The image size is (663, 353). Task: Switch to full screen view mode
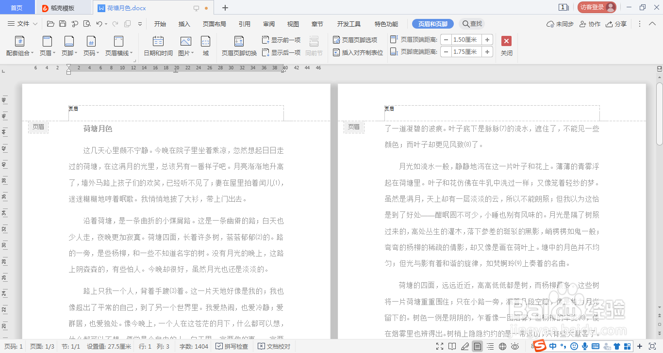440,346
